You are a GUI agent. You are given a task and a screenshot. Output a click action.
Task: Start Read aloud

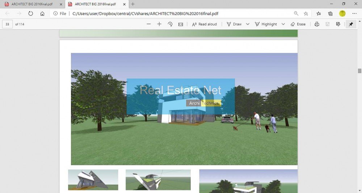click(205, 24)
